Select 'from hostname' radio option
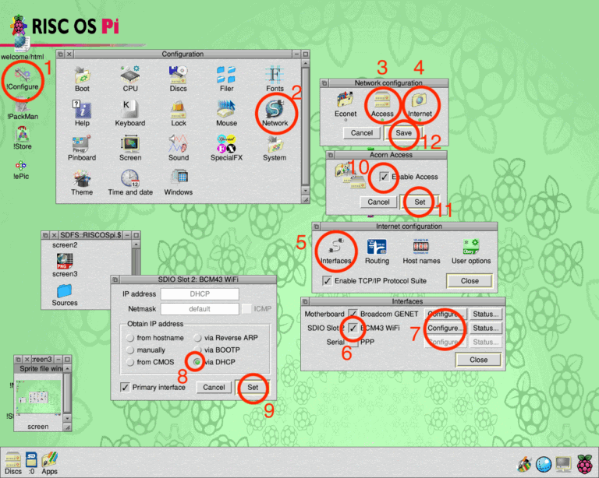The height and width of the screenshot is (478, 599). 130,338
